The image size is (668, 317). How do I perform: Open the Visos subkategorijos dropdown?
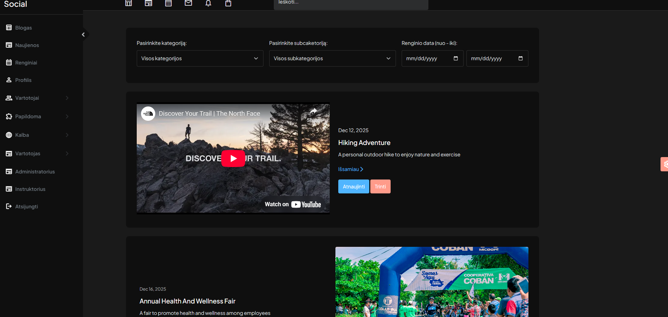point(332,58)
